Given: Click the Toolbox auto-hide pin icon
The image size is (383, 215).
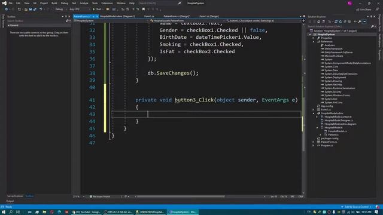Looking at the screenshot, I should 66,17.
